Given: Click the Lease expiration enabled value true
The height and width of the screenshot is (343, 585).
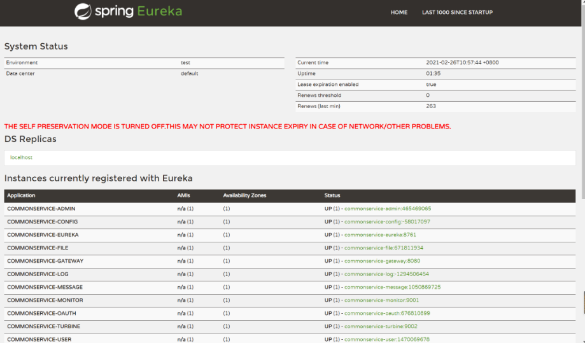Looking at the screenshot, I should pyautogui.click(x=431, y=84).
